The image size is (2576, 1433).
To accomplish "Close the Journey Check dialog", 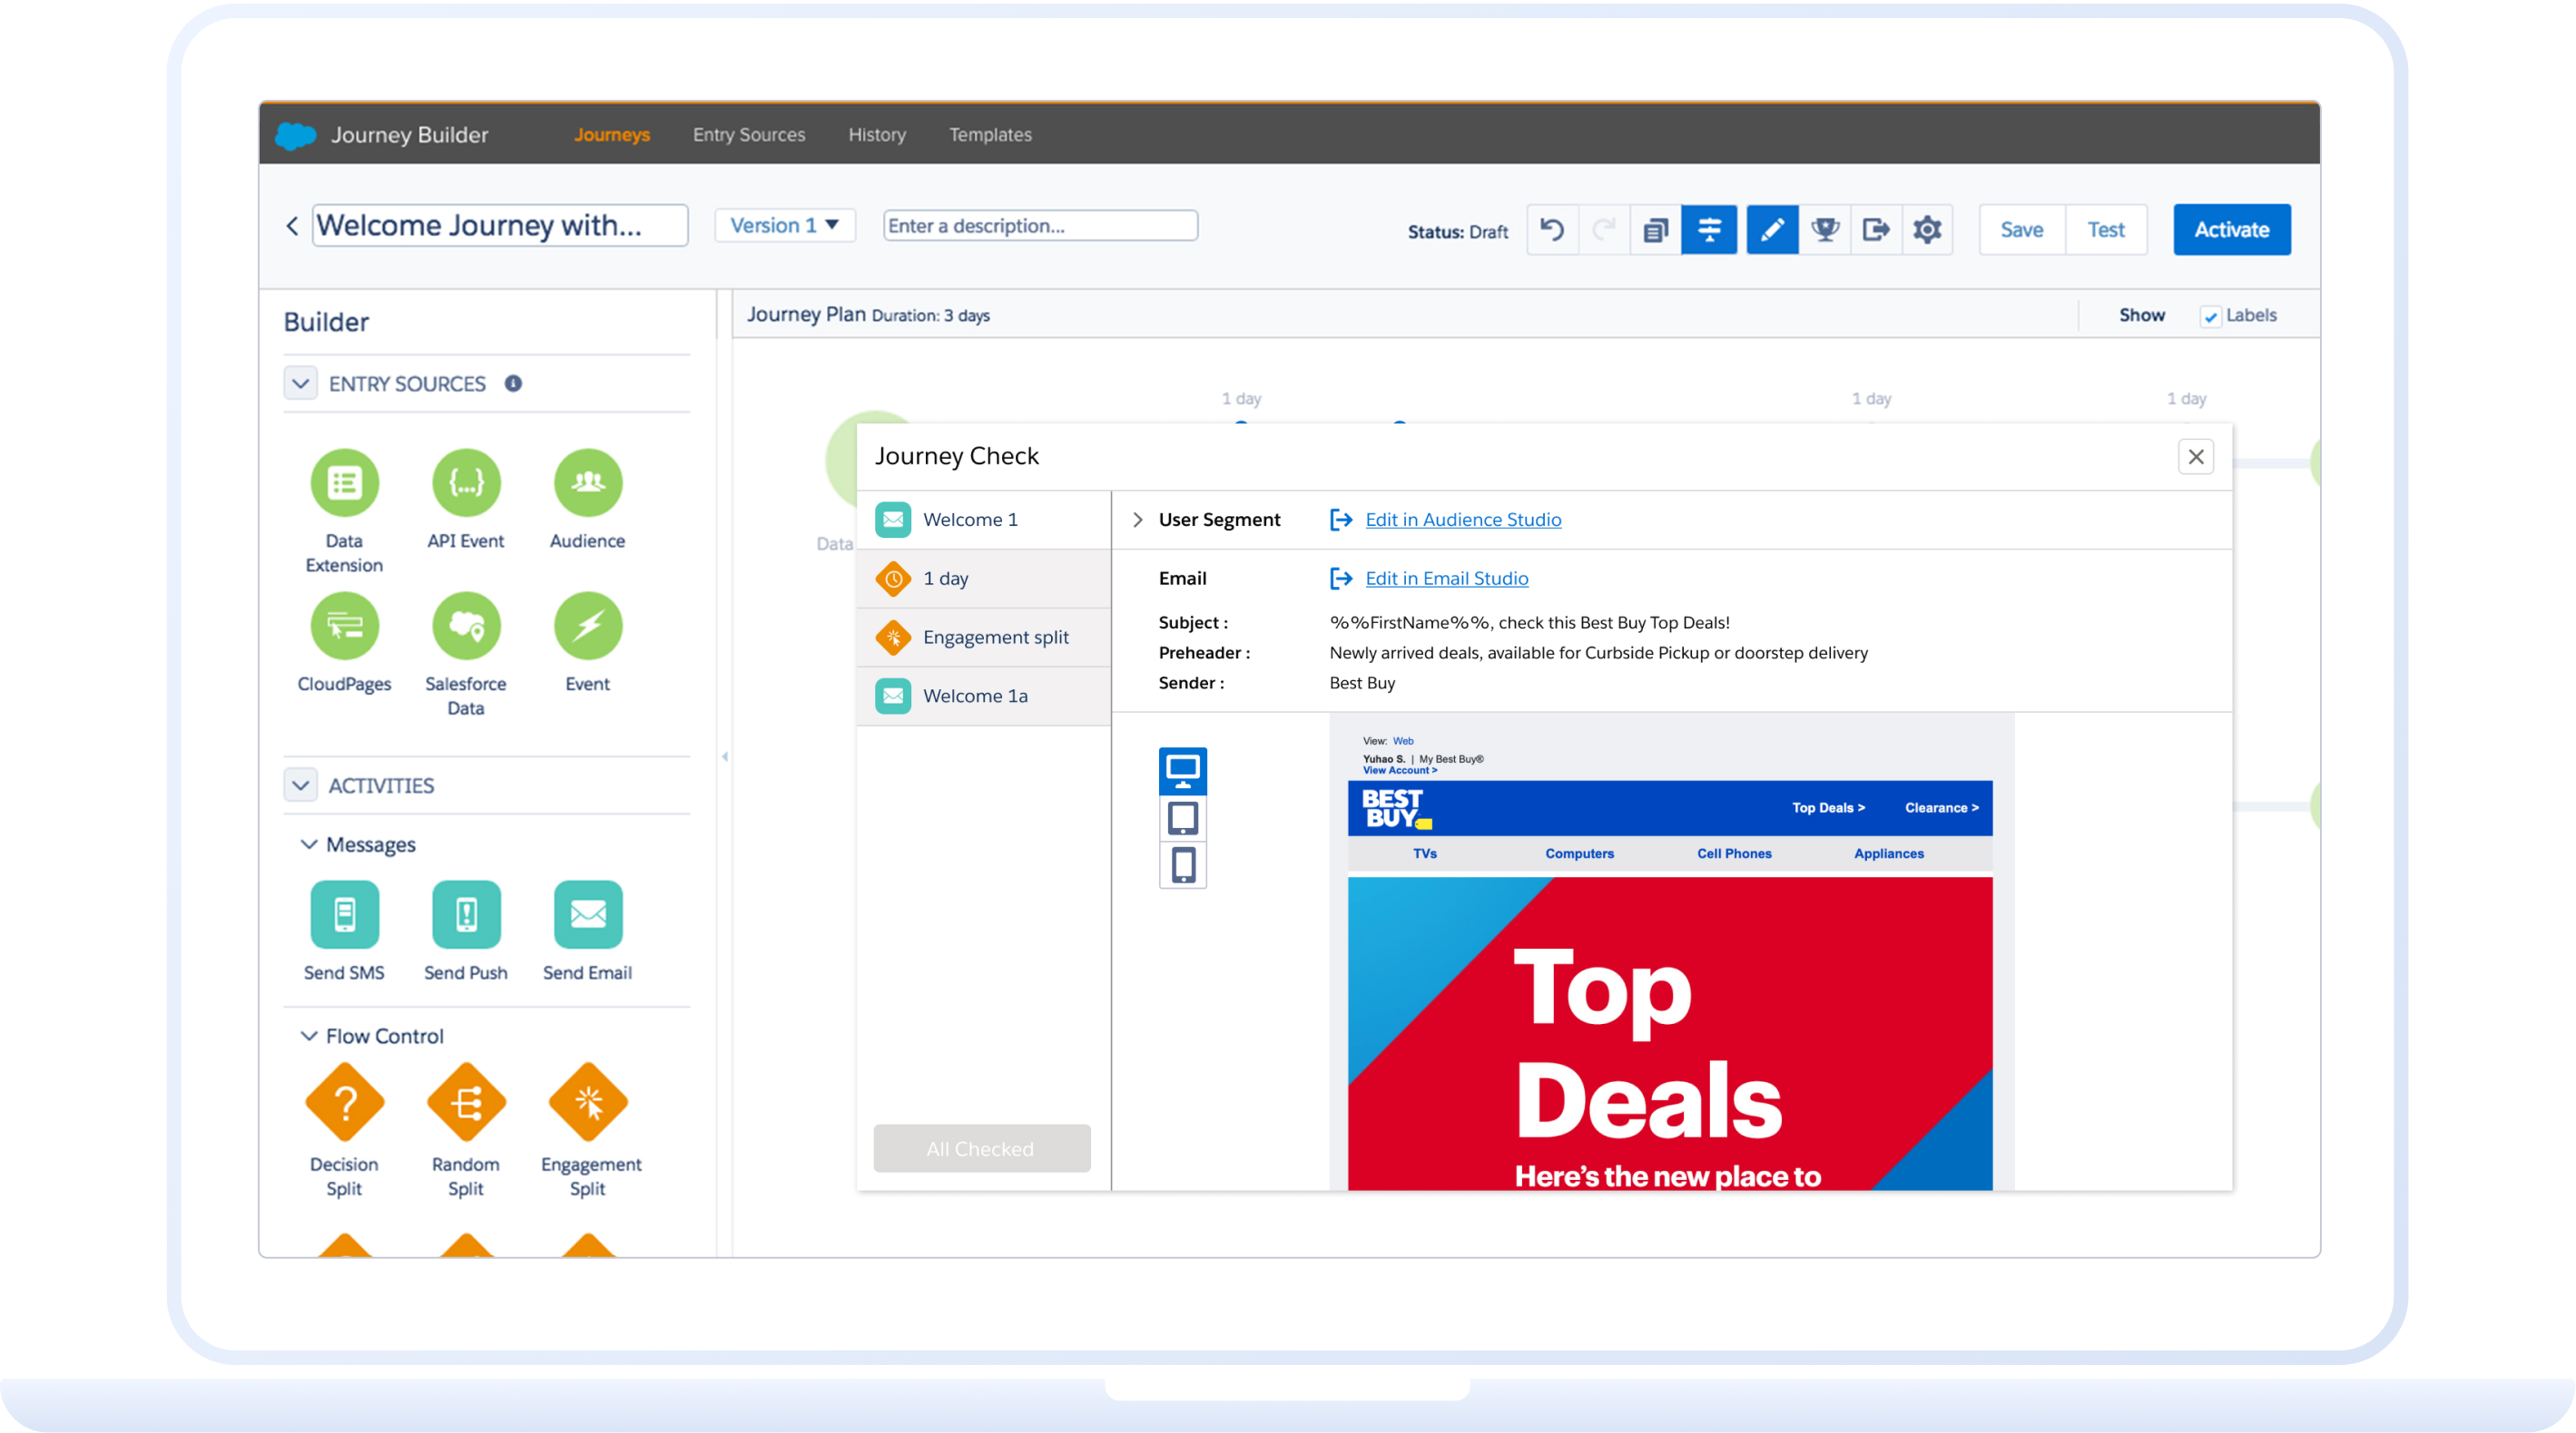I will [2195, 458].
